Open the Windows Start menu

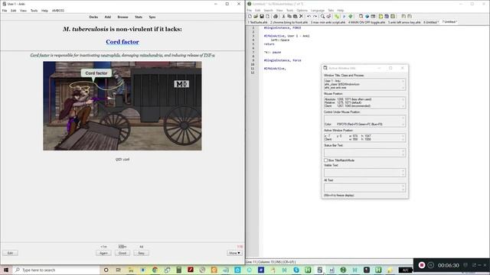pyautogui.click(x=6, y=270)
